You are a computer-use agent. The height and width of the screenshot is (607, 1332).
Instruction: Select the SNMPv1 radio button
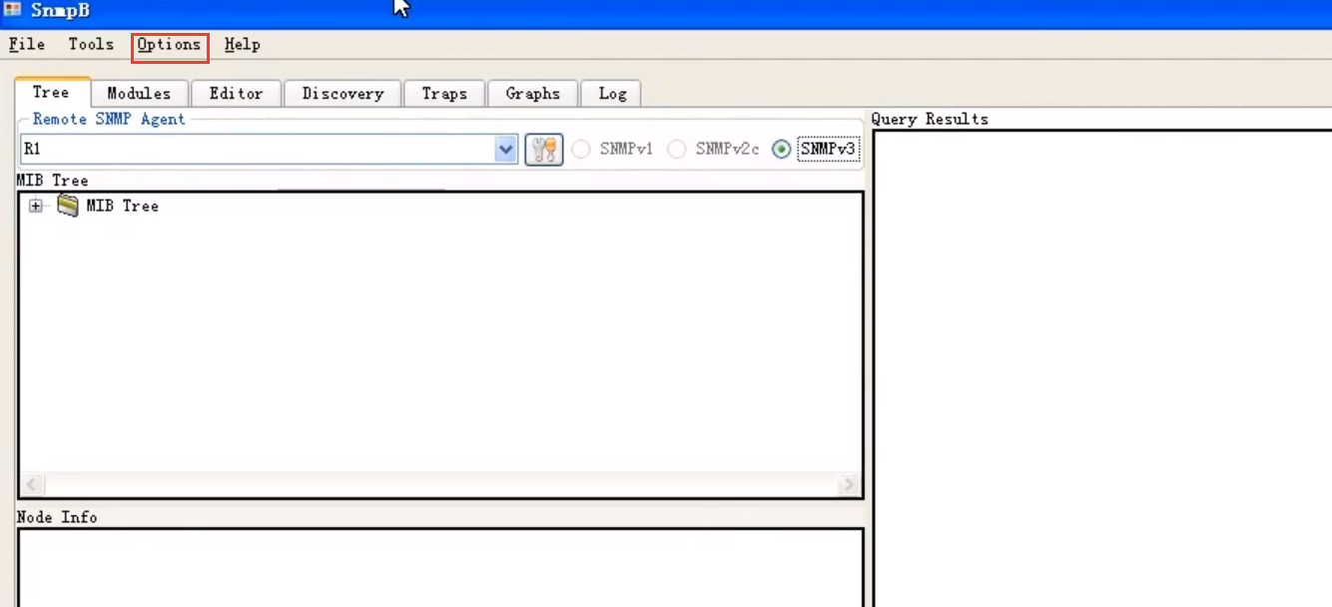(581, 148)
